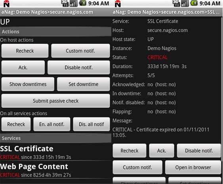Tap Disable notif. on the service detail screen
The image size is (223, 184).
click(x=199, y=151)
